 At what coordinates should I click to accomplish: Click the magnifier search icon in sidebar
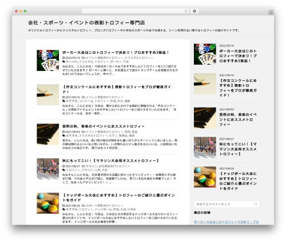(x=256, y=204)
